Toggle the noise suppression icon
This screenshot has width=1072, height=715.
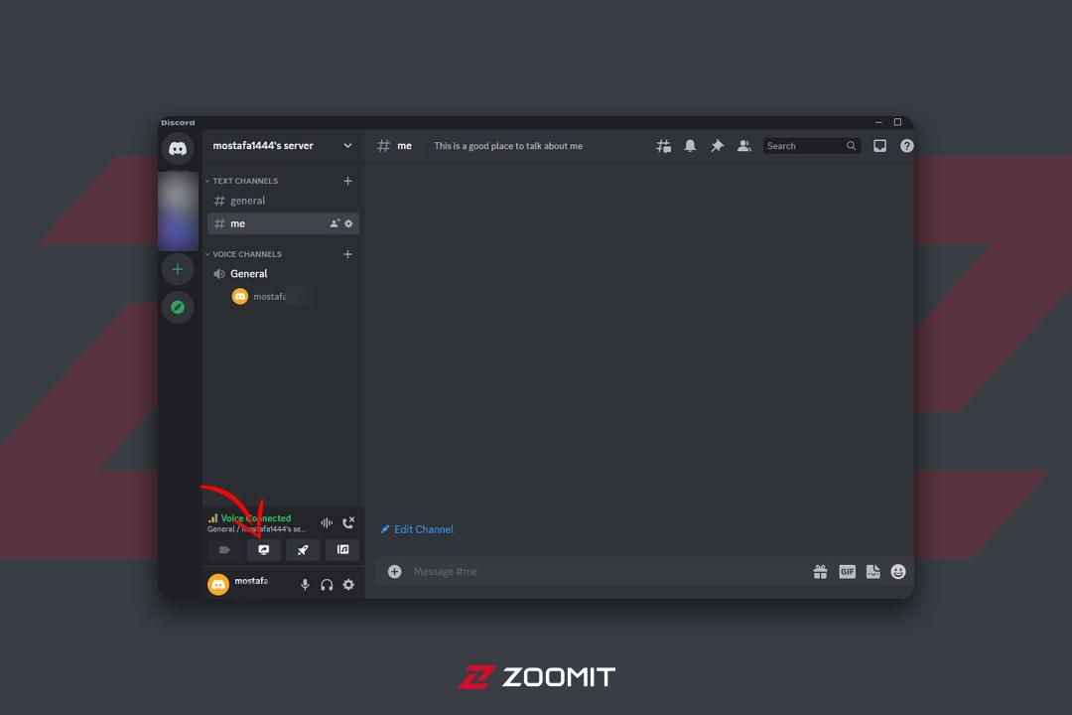point(327,522)
